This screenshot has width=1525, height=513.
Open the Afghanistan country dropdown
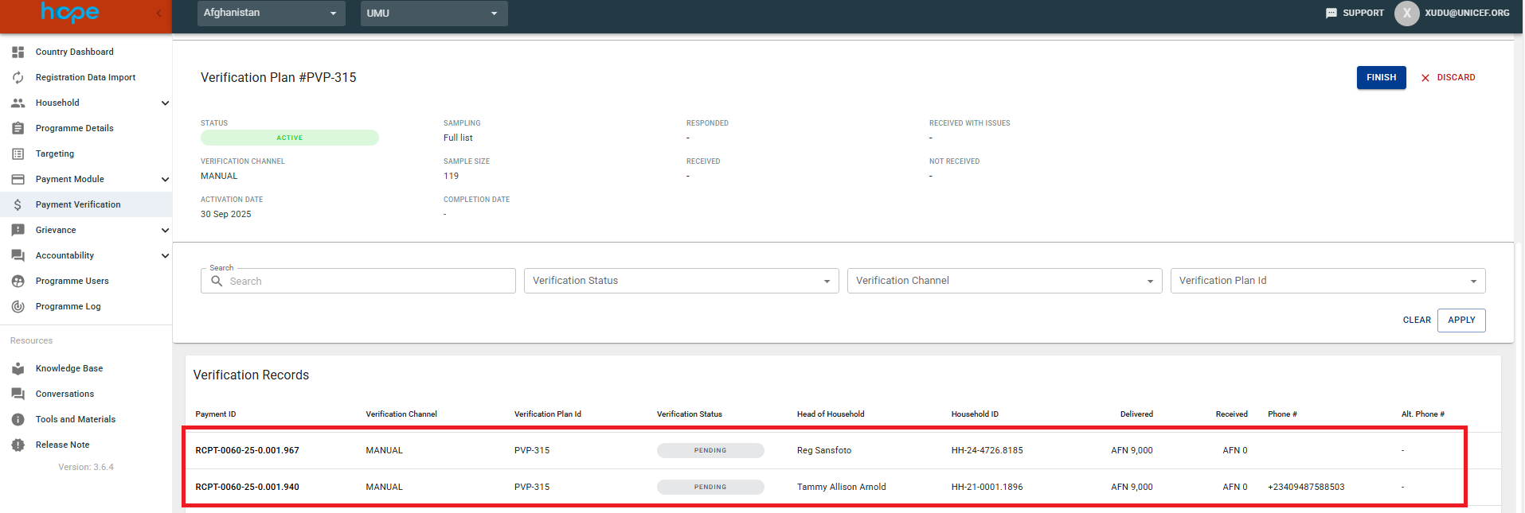(271, 13)
